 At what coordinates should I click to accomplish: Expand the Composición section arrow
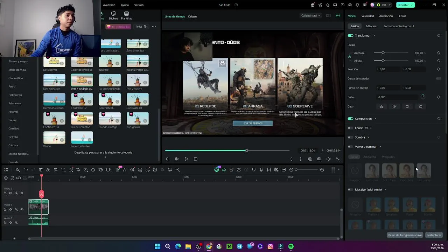(375, 119)
